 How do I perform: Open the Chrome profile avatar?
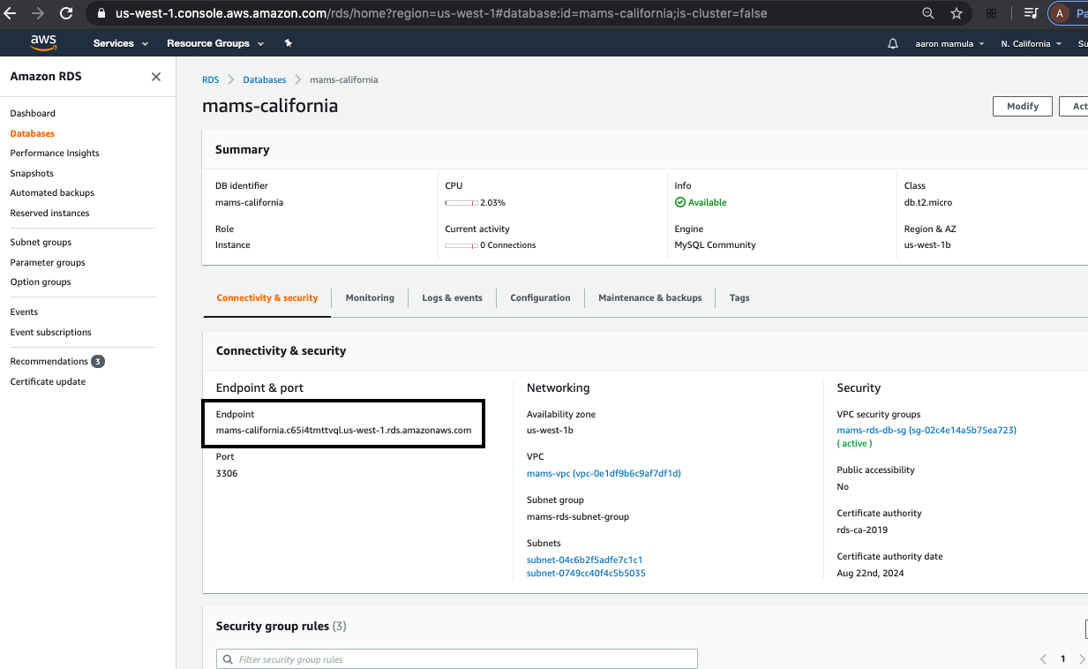[1059, 13]
